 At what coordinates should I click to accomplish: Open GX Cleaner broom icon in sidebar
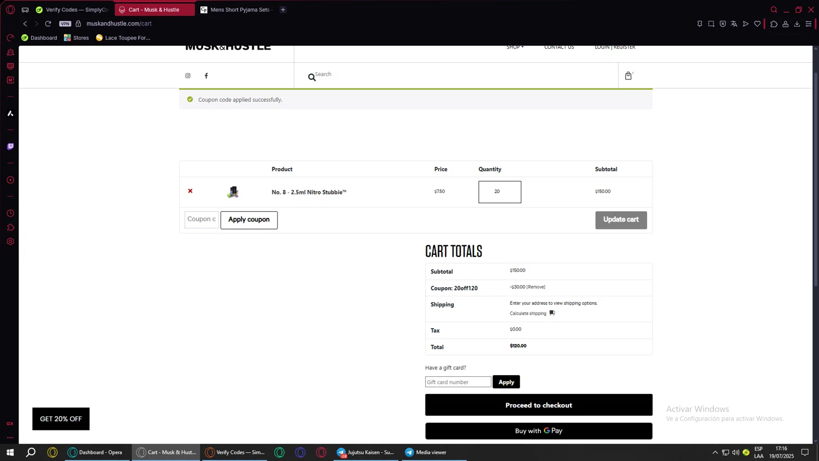[x=10, y=52]
